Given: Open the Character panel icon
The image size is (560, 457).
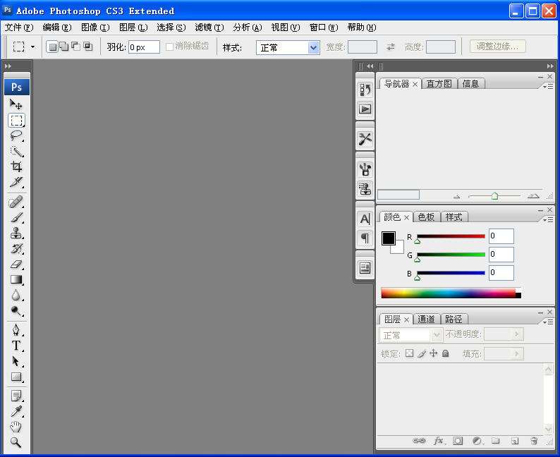Looking at the screenshot, I should pos(365,219).
